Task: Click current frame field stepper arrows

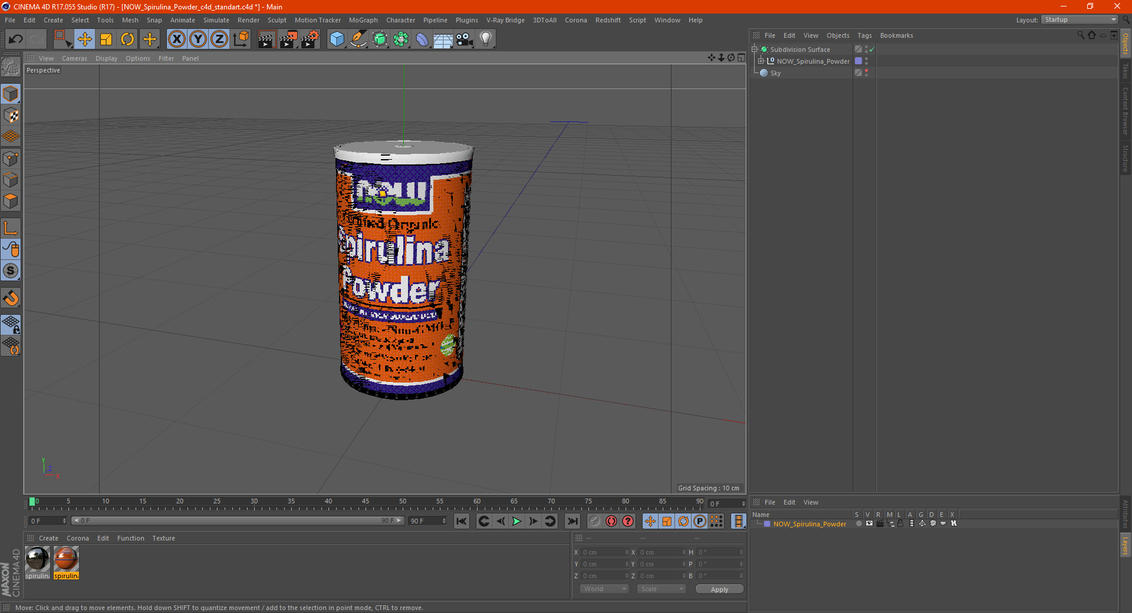Action: tap(743, 504)
